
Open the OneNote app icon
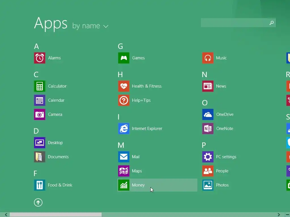pyautogui.click(x=208, y=129)
